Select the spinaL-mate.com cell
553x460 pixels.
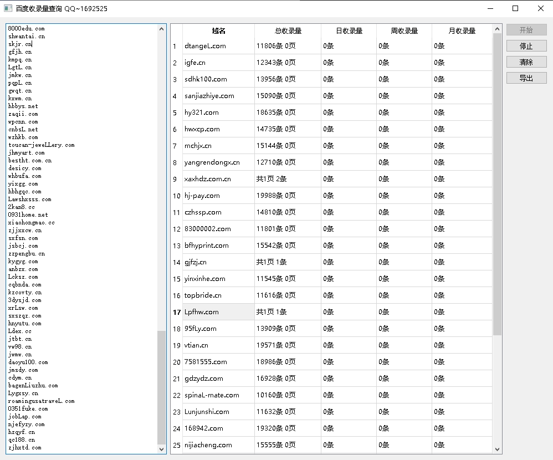click(218, 395)
